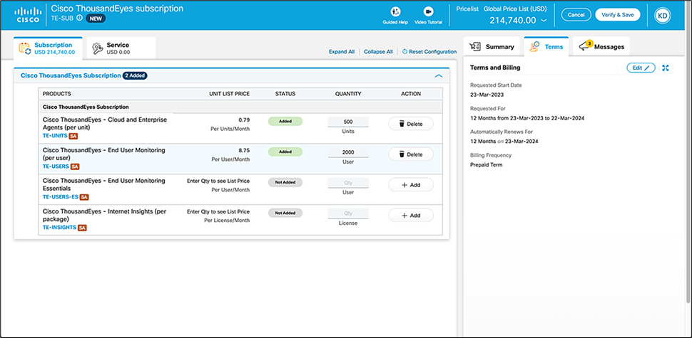Open the price total dropdown arrow
Viewport: 692px width, 338px height.
pos(544,21)
